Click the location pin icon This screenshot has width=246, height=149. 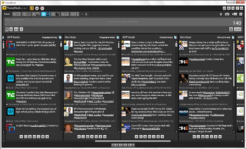(221, 14)
